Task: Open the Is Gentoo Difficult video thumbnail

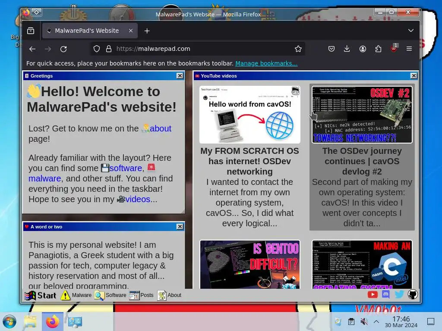Action: [x=250, y=265]
